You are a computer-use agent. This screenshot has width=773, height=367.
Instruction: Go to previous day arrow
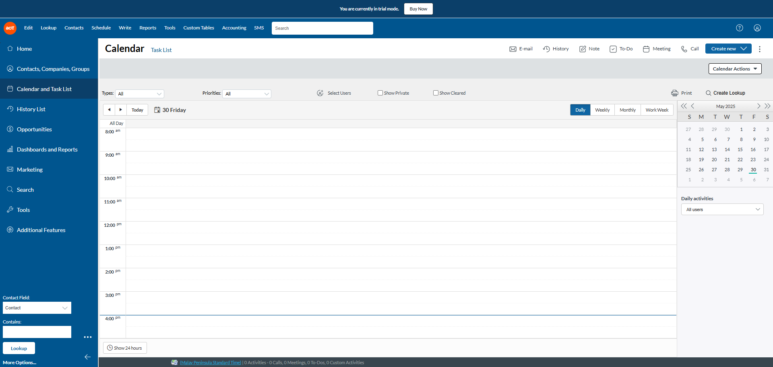pos(109,110)
